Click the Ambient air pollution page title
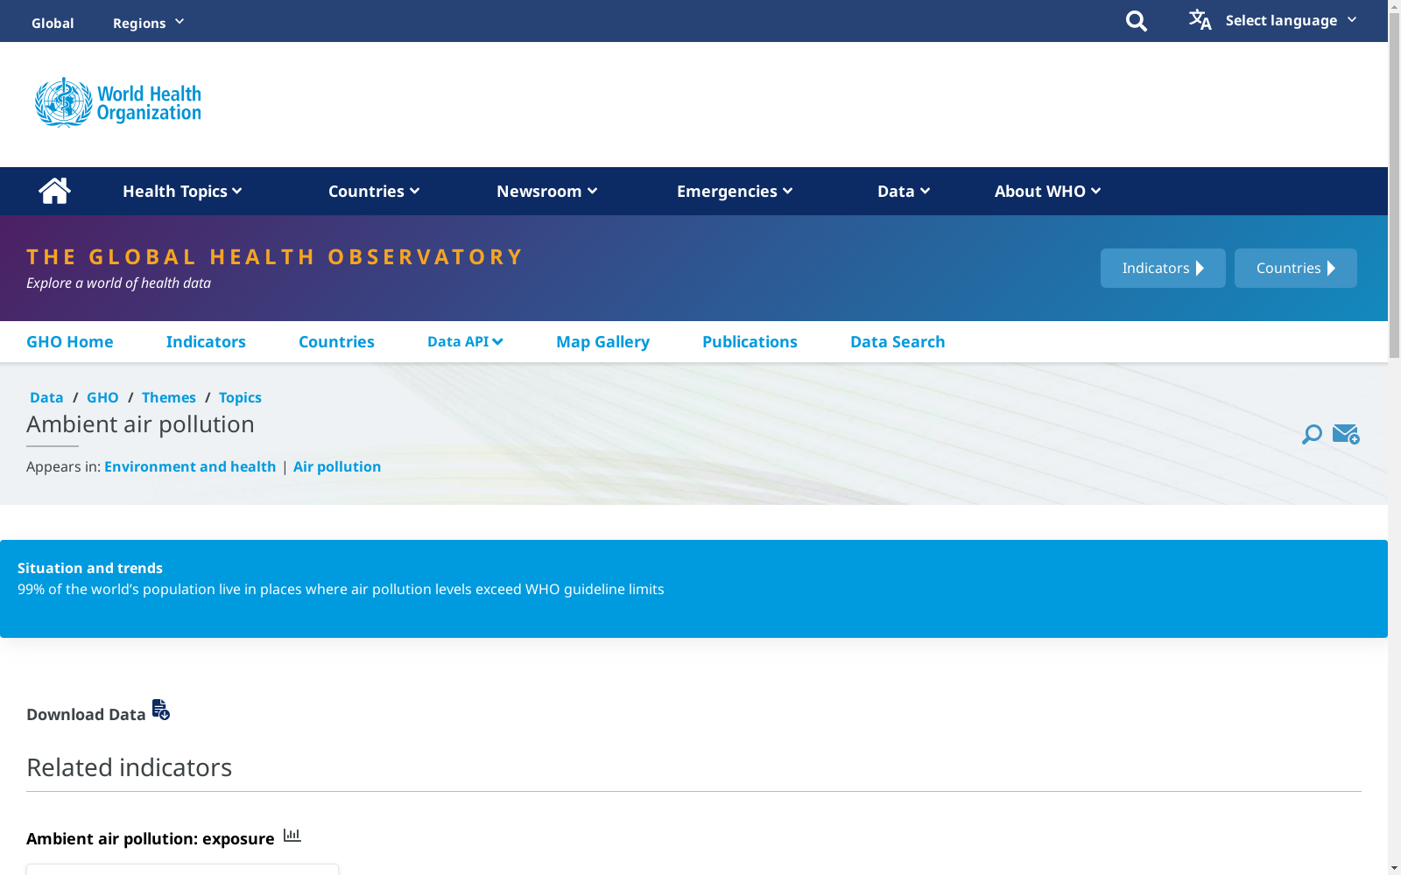Screen dimensions: 1401x875 point(140,424)
